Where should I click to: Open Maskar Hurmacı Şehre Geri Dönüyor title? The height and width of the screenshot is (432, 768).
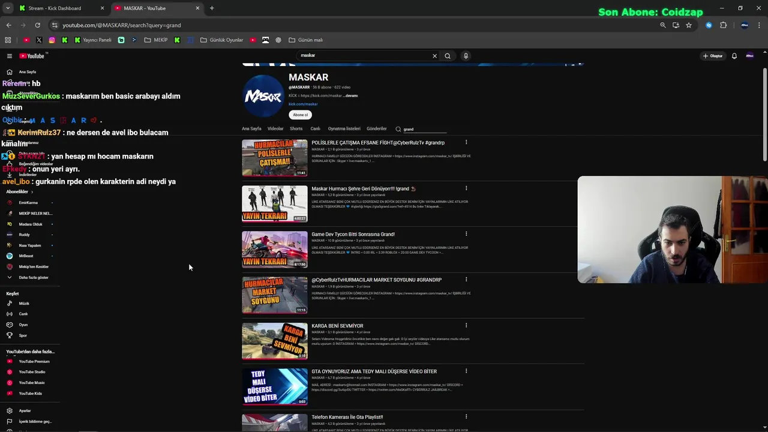click(364, 188)
